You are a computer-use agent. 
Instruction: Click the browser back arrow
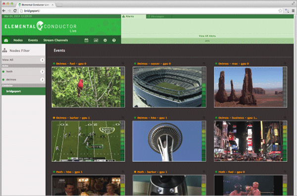pos(4,11)
